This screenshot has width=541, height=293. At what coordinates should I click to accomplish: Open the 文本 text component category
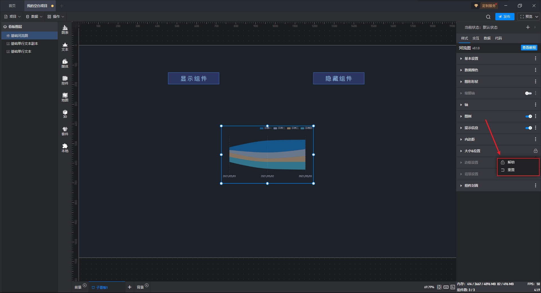tap(65, 46)
